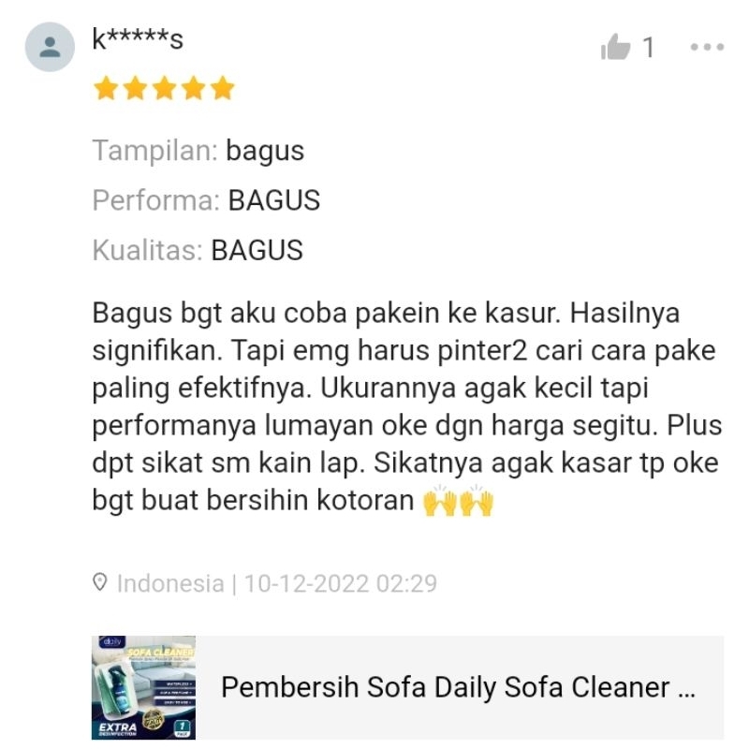Screen dimensions: 749x749
Task: Click the like count number 1
Action: (648, 48)
